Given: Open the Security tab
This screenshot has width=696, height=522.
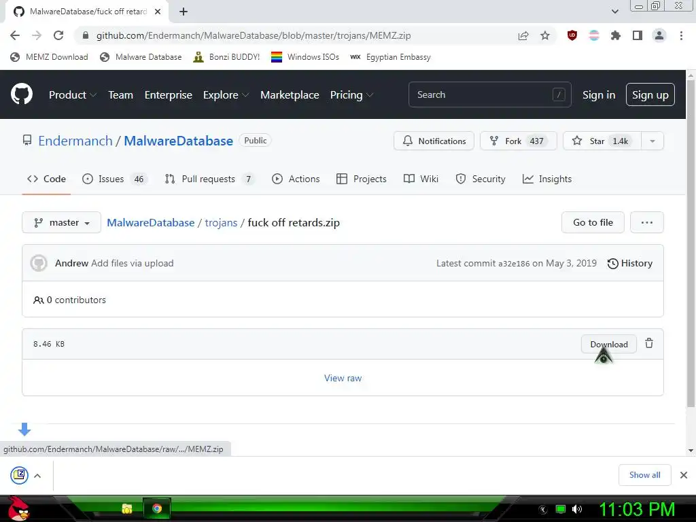Looking at the screenshot, I should pos(481,179).
